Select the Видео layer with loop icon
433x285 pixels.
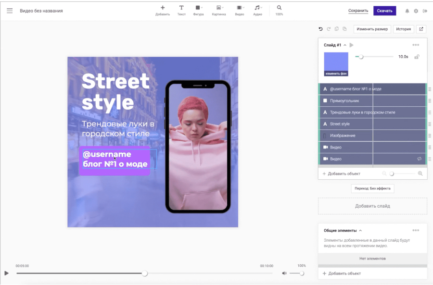(x=372, y=159)
